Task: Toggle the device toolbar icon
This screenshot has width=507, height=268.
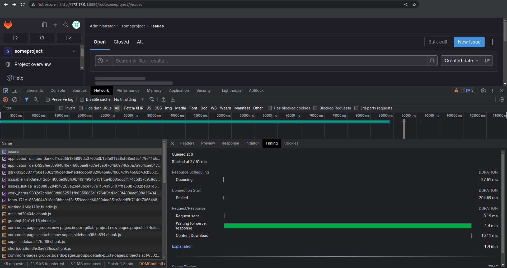Action: pyautogui.click(x=15, y=90)
